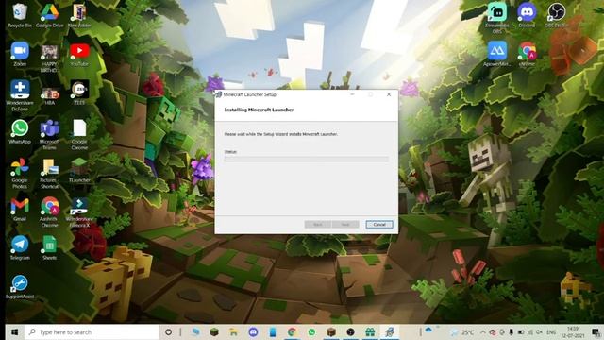
Task: Open OBS Studio from the taskbar
Action: [x=350, y=331]
